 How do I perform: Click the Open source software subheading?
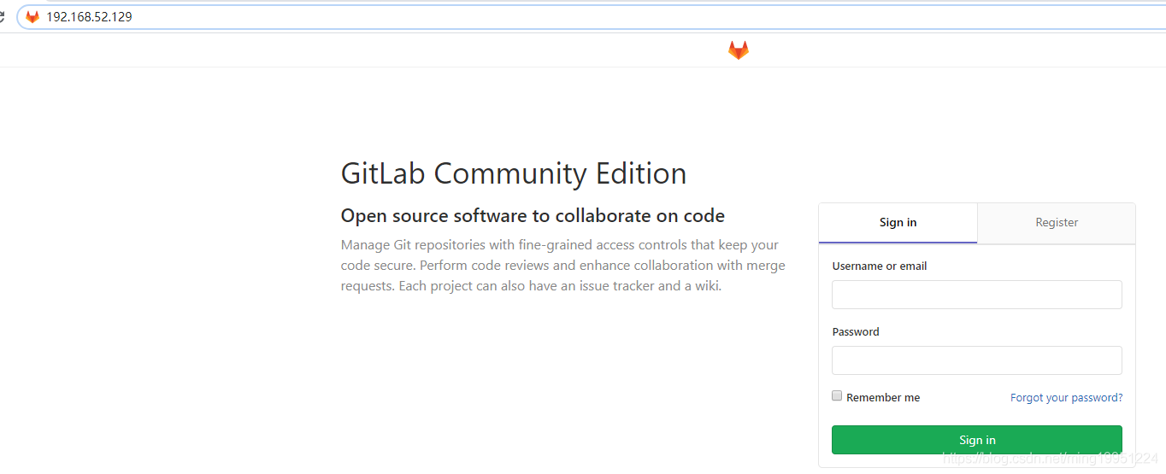(533, 216)
